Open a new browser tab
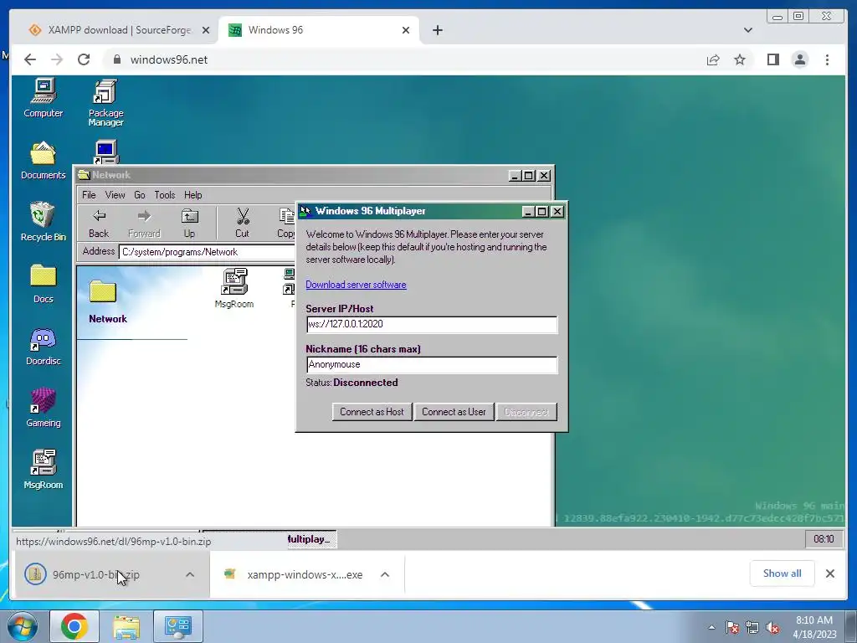This screenshot has width=857, height=643. [x=437, y=30]
